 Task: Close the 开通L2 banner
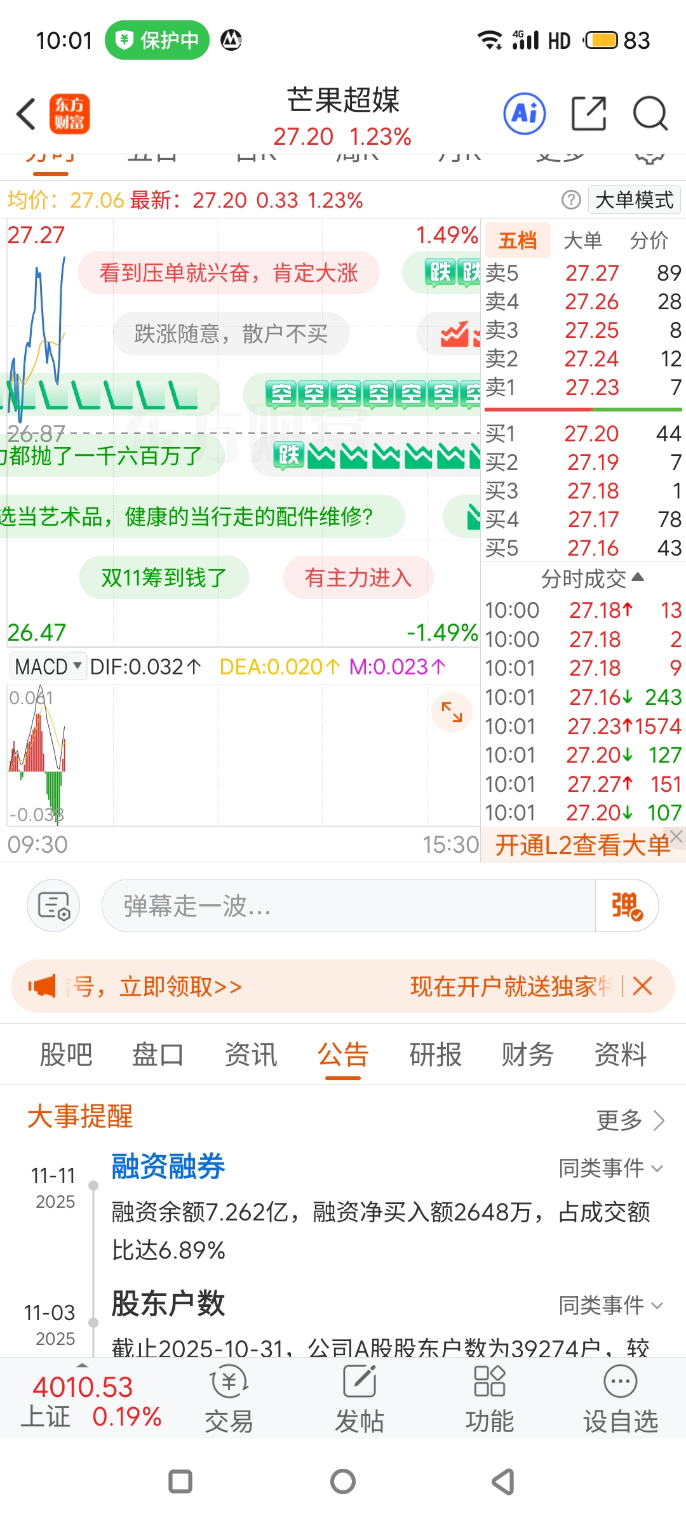click(x=676, y=836)
